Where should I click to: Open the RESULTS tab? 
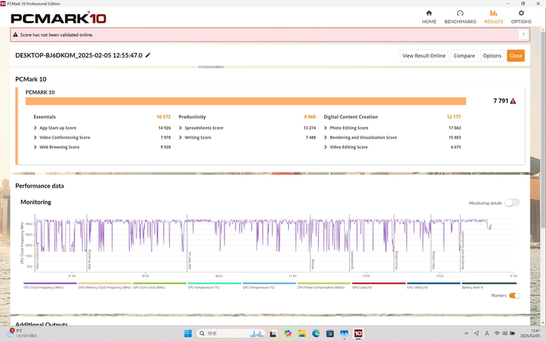493,16
